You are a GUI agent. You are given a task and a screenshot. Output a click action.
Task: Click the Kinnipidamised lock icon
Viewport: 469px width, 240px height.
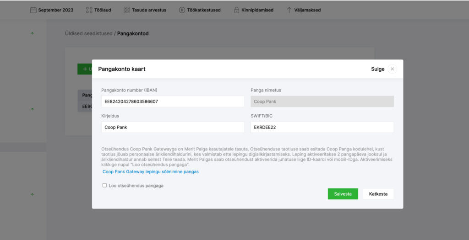tap(237, 10)
